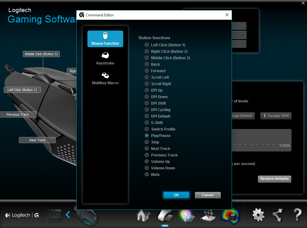Select the Mute radio button
307x228 pixels.
147,174
